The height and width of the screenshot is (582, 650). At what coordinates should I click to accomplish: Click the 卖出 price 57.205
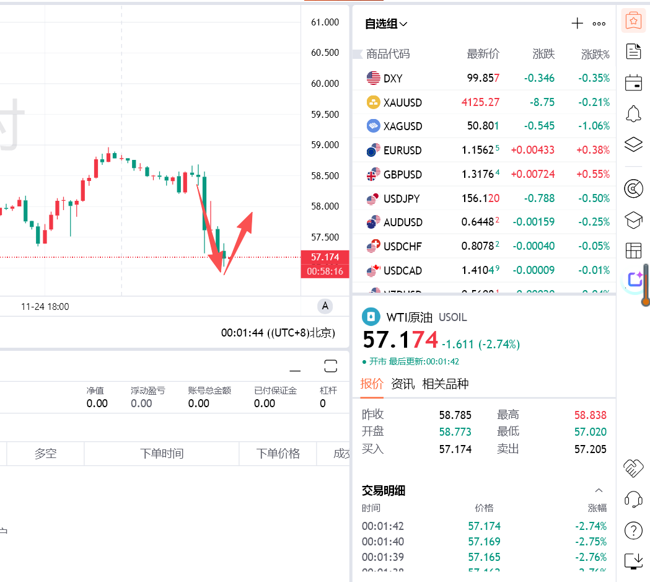tap(591, 449)
